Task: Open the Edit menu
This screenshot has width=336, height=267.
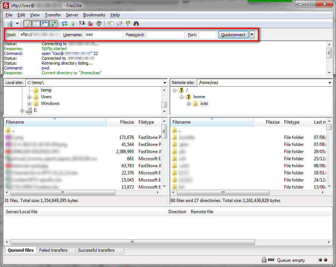Action: [x=21, y=15]
